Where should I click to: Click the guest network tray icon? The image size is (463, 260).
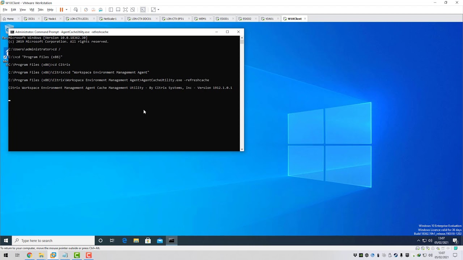click(x=424, y=240)
